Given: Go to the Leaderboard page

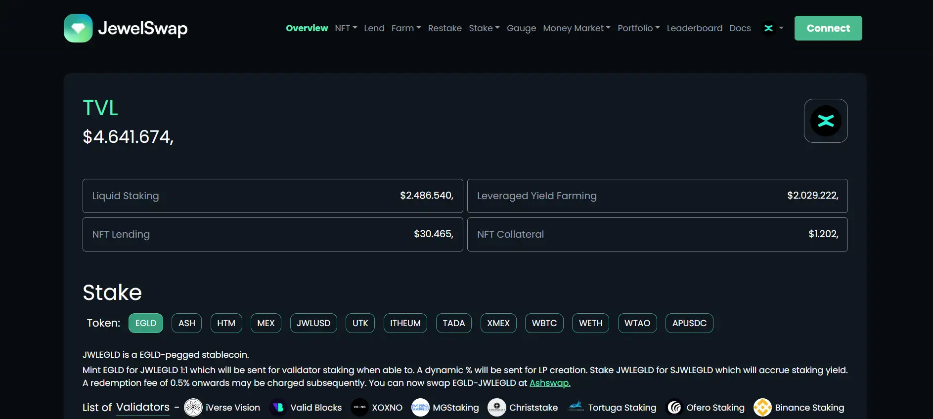Looking at the screenshot, I should 694,28.
